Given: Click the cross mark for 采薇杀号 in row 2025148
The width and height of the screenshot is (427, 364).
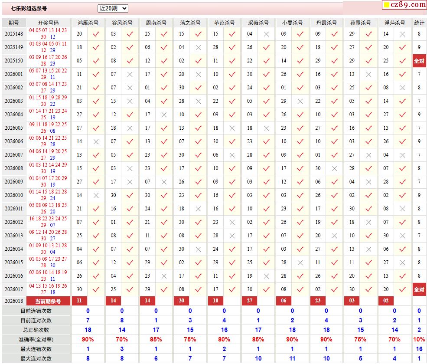Looking at the screenshot, I should (x=266, y=34).
